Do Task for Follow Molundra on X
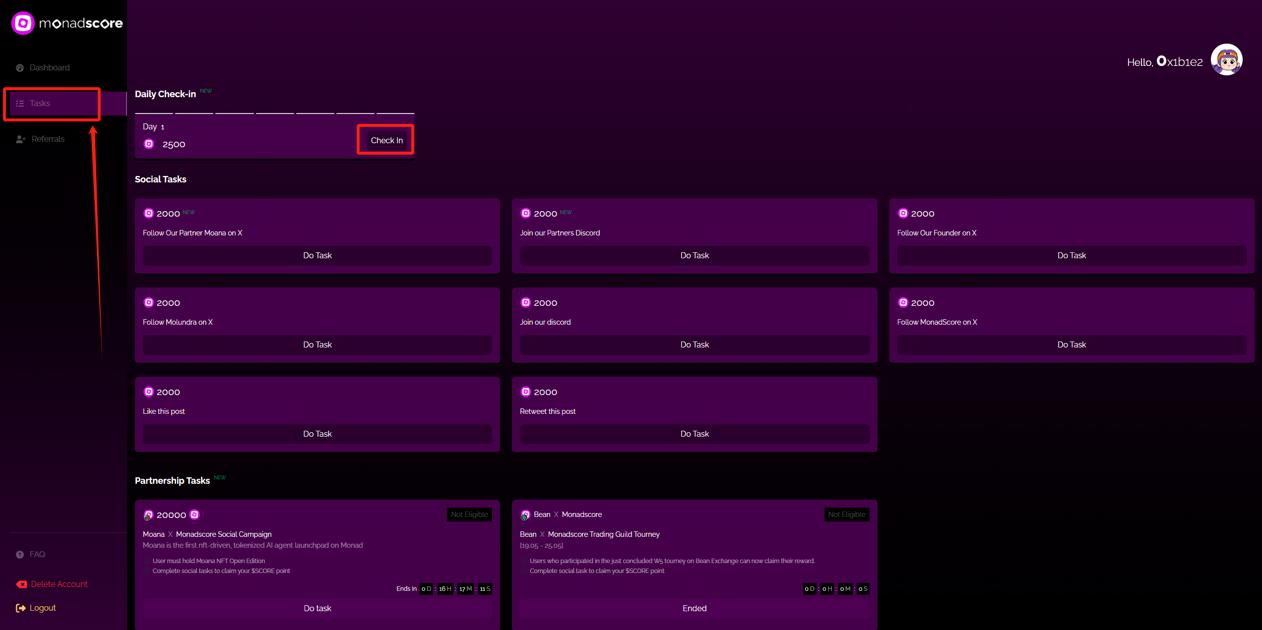This screenshot has height=630, width=1262. [x=317, y=345]
